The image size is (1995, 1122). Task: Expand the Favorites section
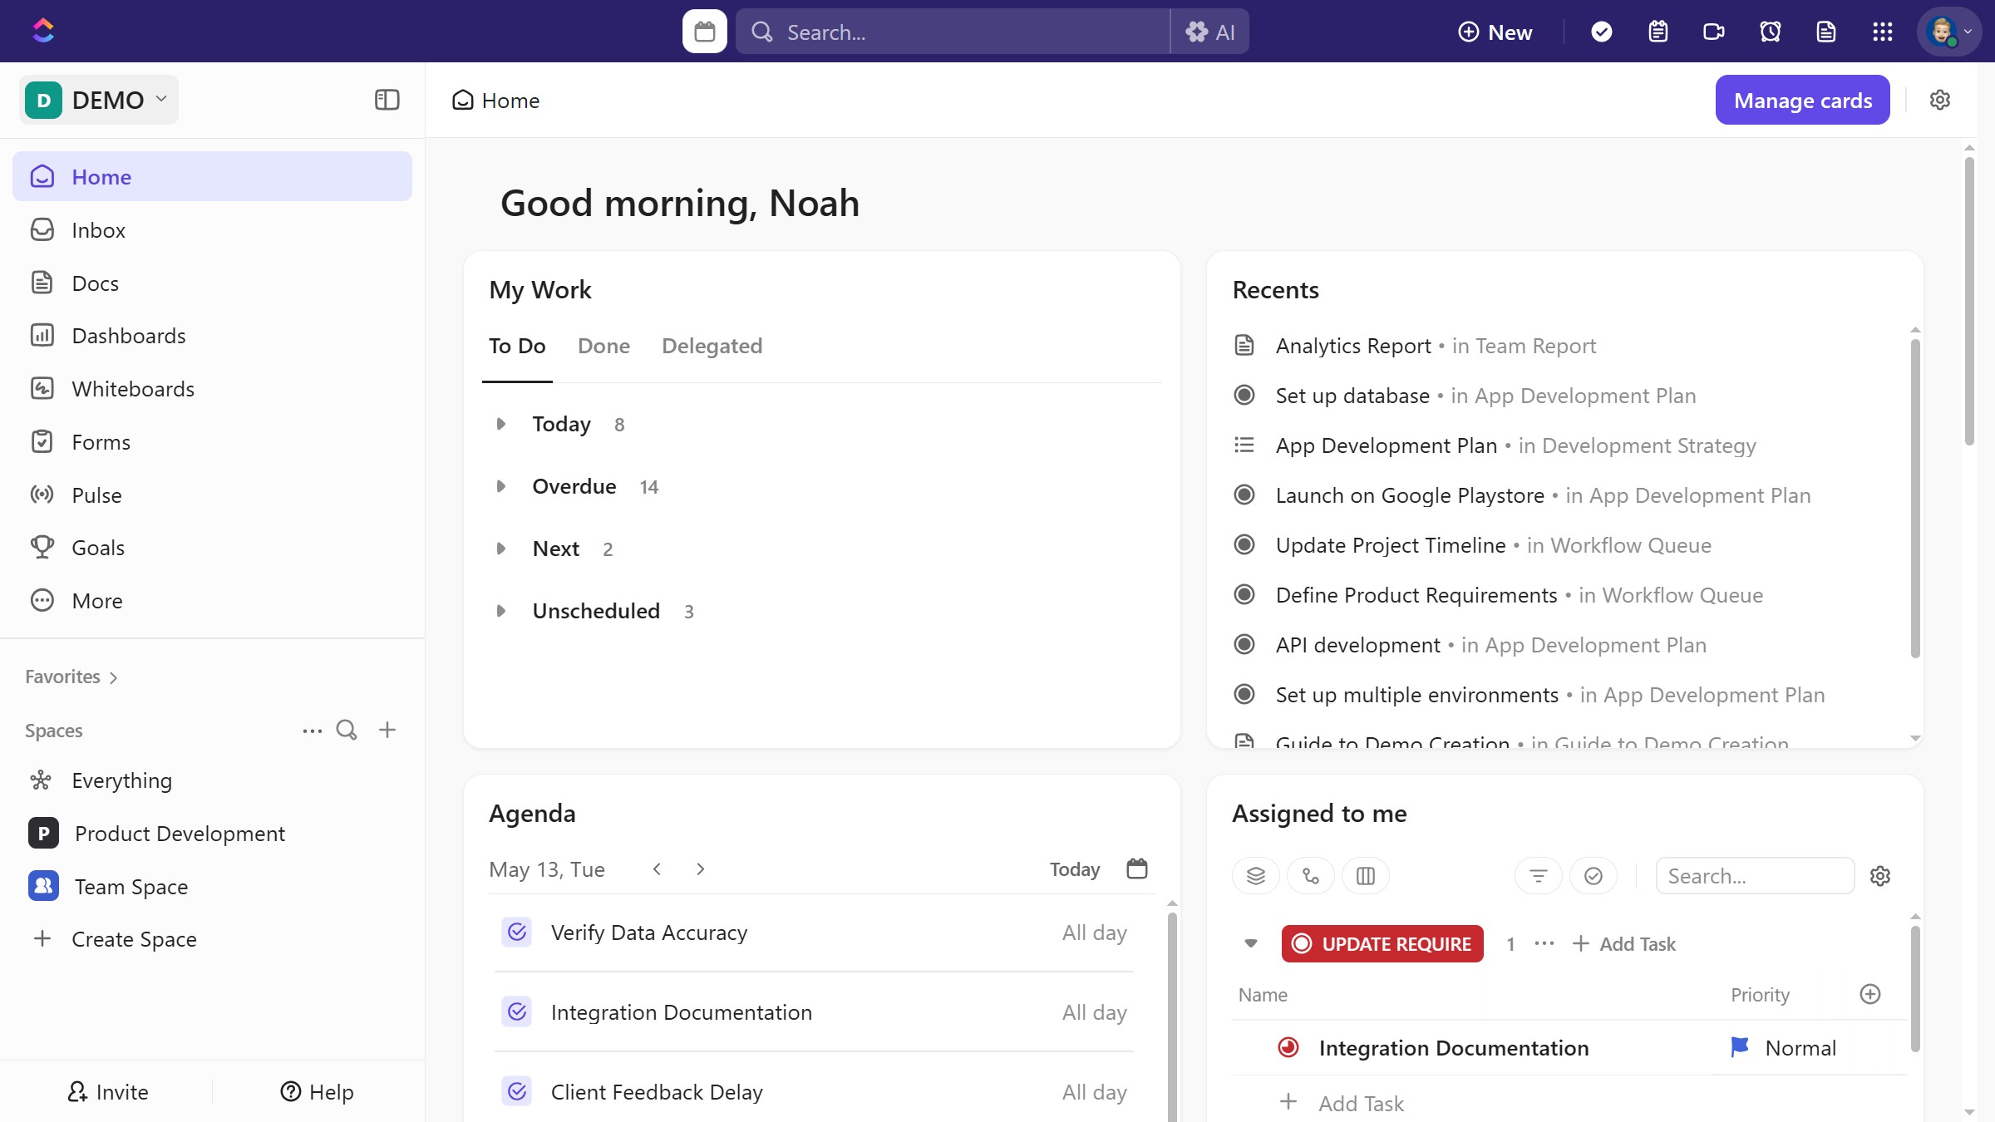[x=71, y=677]
